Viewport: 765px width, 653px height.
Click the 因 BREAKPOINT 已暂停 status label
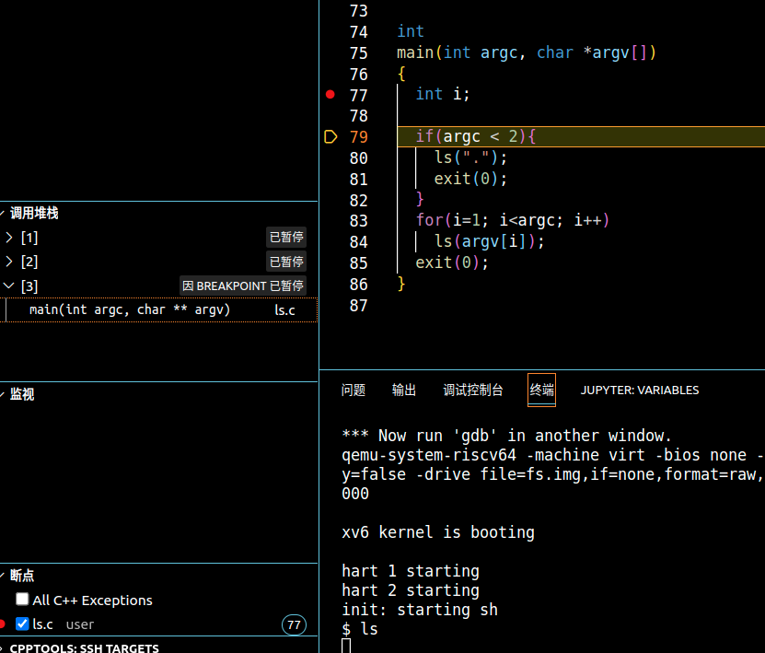(243, 286)
